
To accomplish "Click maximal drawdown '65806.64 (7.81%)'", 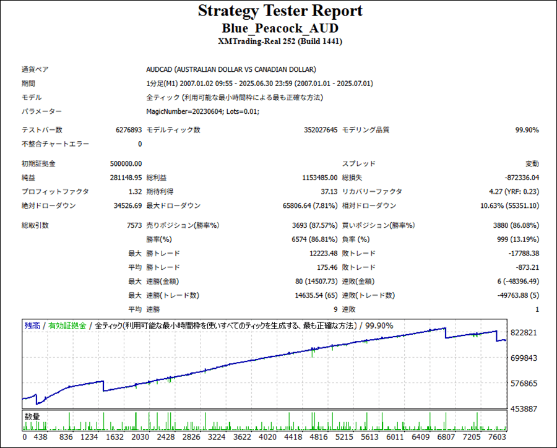I will (310, 205).
